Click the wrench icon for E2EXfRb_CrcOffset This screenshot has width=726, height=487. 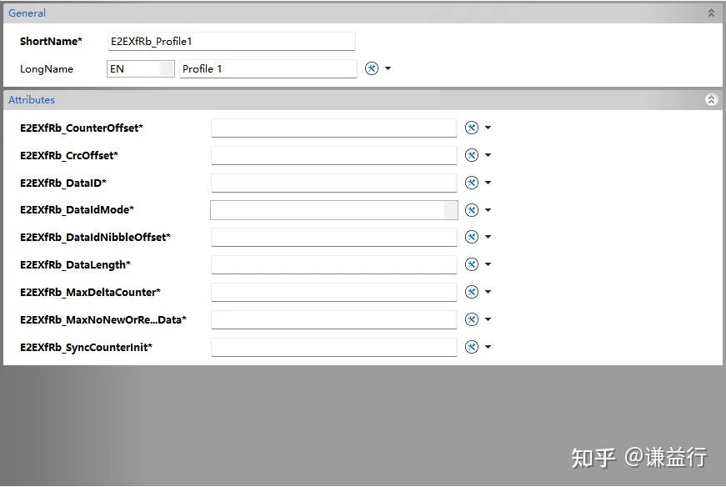coord(472,154)
